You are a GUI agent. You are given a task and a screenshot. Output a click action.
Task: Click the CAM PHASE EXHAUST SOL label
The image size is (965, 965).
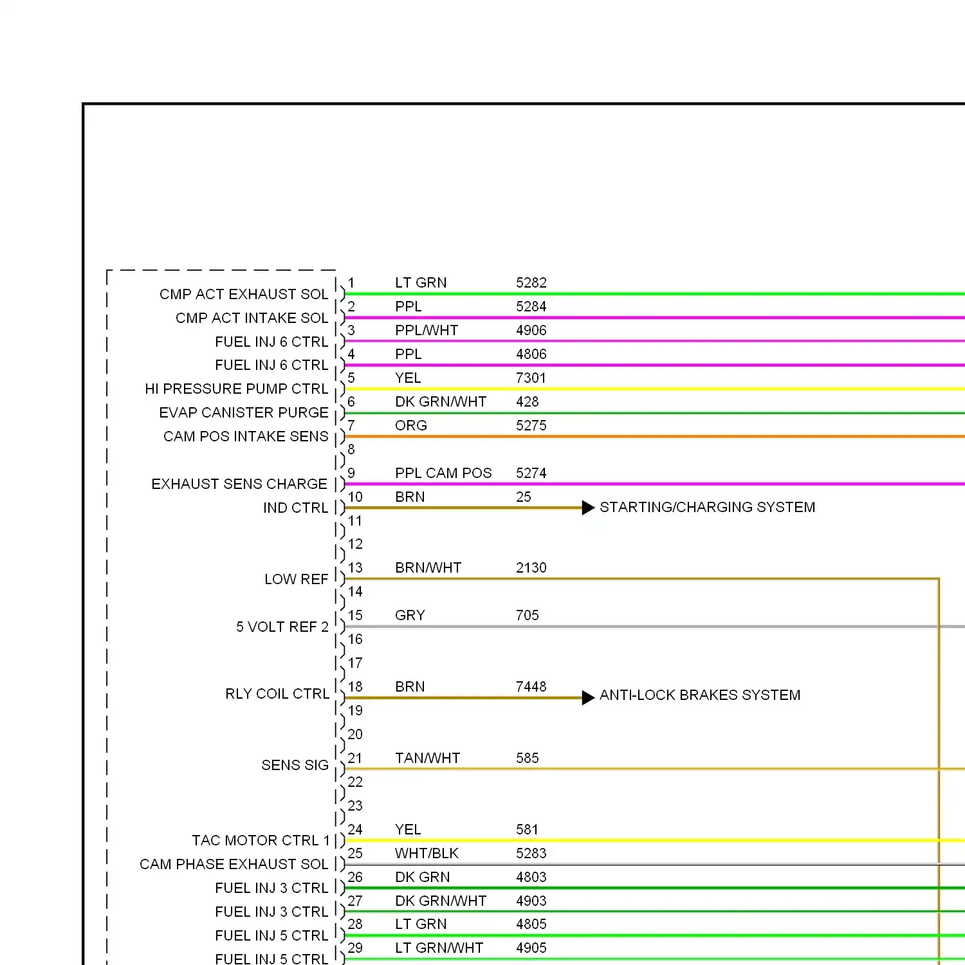click(234, 864)
